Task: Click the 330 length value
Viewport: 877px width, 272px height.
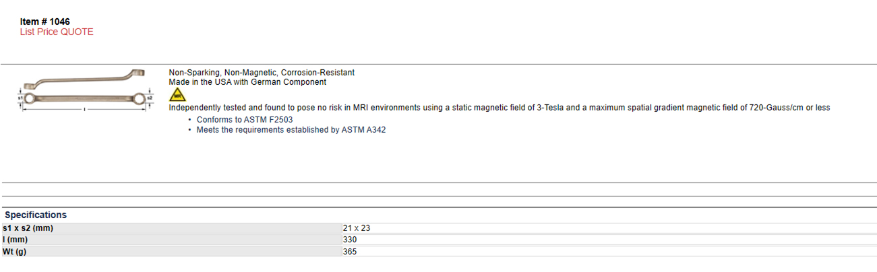Action: pyautogui.click(x=350, y=240)
